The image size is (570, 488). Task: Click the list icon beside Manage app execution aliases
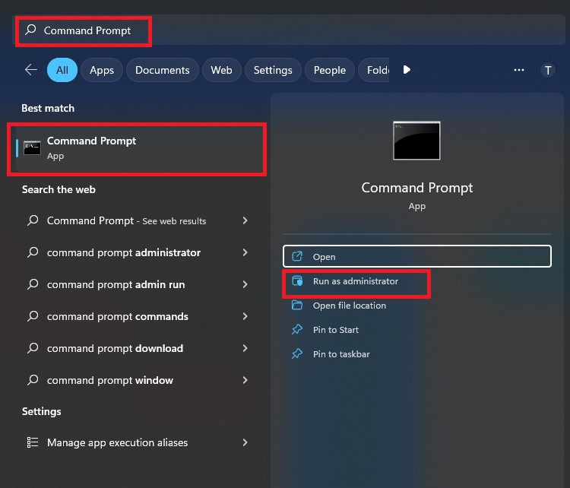33,442
